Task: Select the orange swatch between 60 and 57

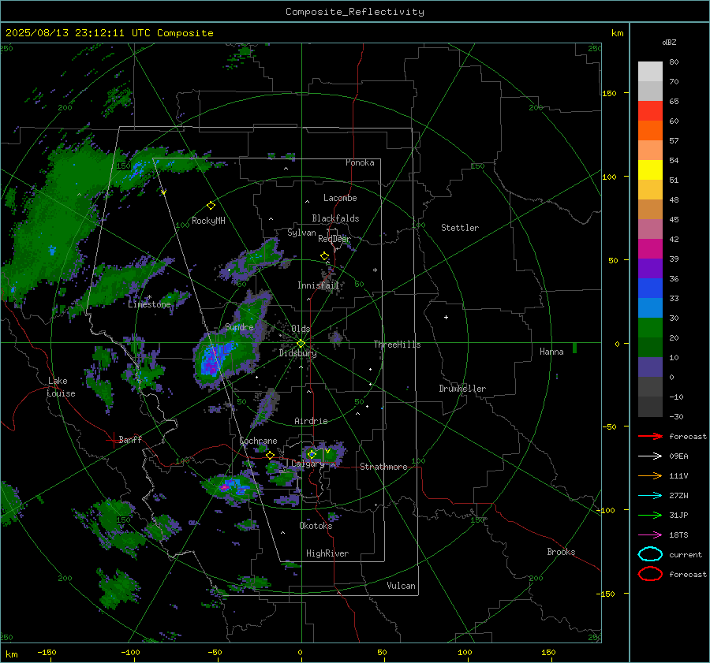Action: coord(650,130)
